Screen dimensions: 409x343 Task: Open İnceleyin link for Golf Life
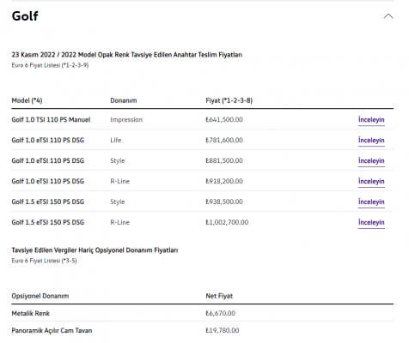371,141
